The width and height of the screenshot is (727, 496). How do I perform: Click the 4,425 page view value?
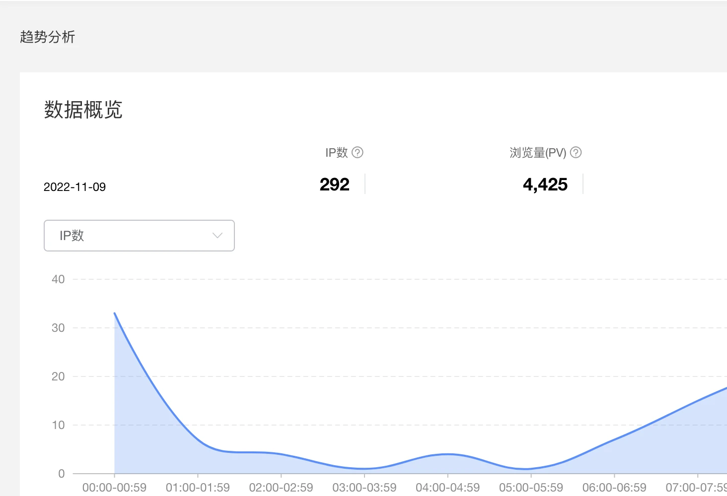545,185
